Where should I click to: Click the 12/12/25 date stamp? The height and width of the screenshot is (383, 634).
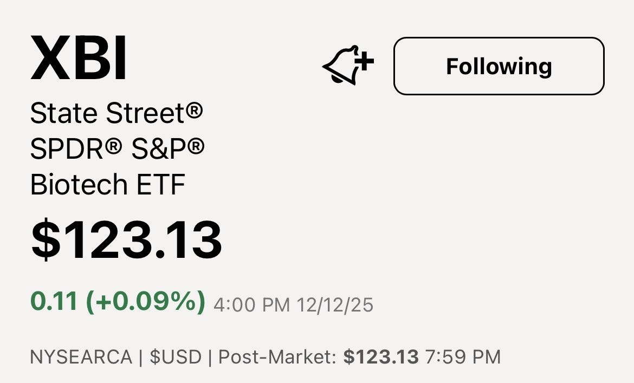coord(335,305)
